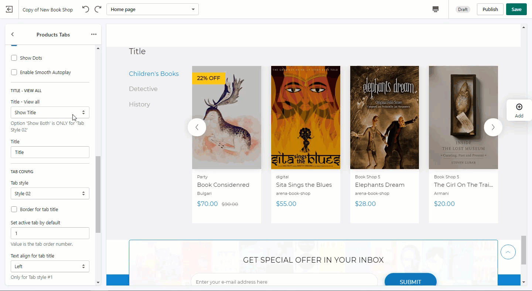The width and height of the screenshot is (532, 291).
Task: Open Sita Sings the Blues product link
Action: (x=304, y=185)
